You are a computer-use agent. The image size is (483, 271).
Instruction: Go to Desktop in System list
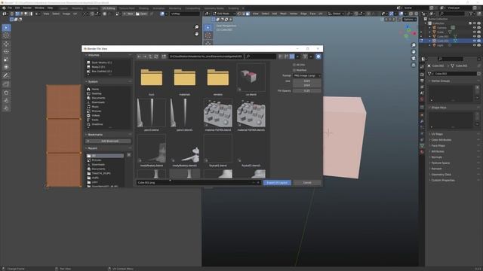click(97, 93)
